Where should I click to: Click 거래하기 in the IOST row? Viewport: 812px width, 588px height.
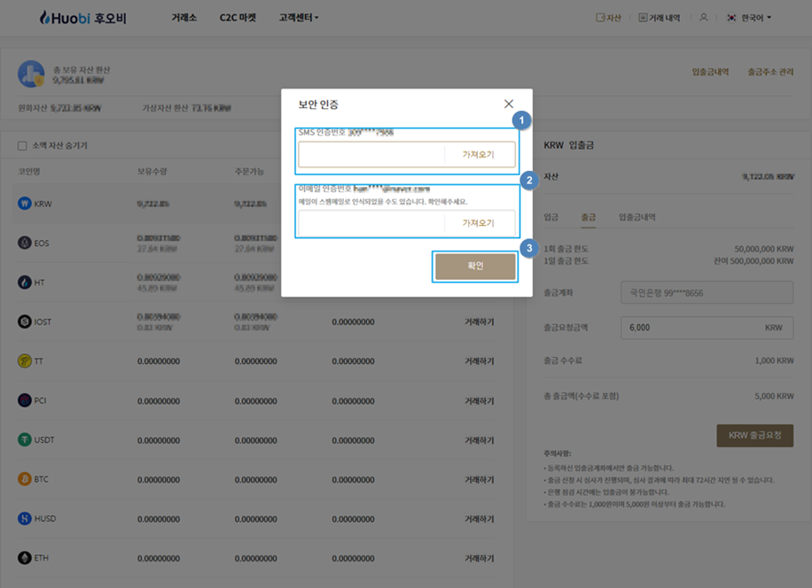[x=479, y=321]
